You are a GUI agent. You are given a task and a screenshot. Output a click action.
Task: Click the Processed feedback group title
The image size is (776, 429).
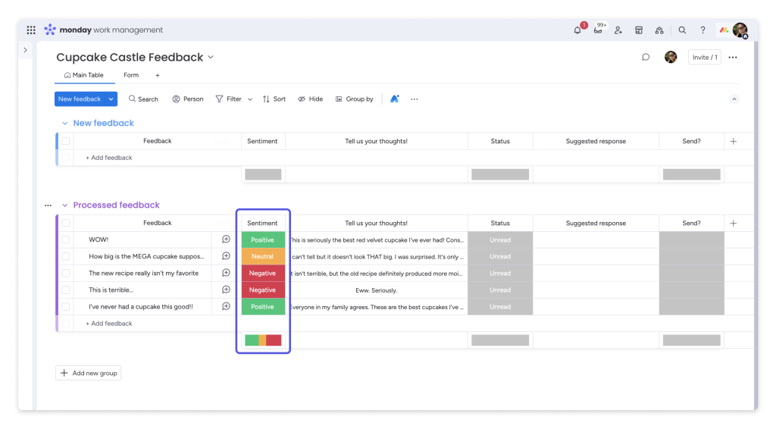click(116, 205)
